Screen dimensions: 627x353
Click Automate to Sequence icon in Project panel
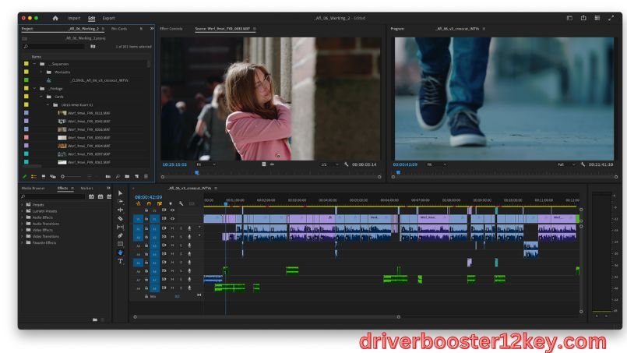click(x=108, y=176)
